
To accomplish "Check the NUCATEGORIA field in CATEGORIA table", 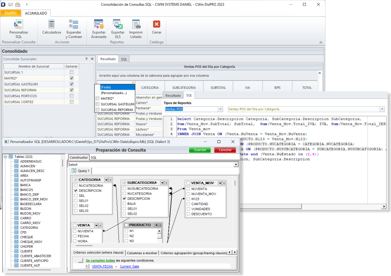I will [76, 186].
